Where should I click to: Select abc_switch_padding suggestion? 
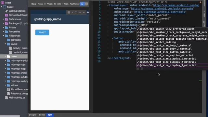coord(172,42)
